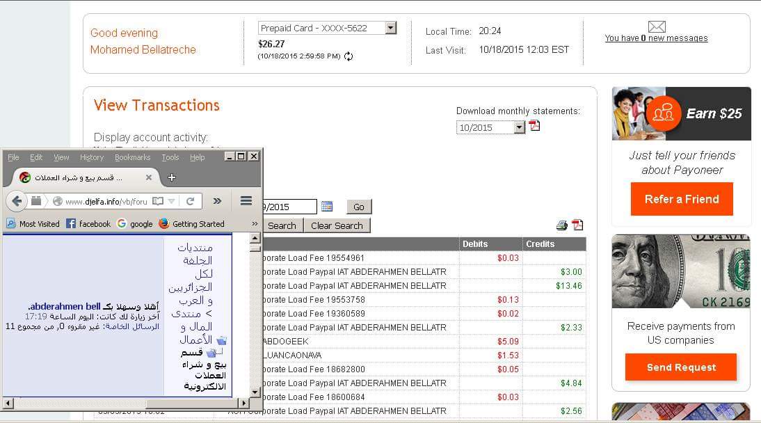The height and width of the screenshot is (423, 761).
Task: Toggle reader view in the address bar
Action: click(158, 201)
